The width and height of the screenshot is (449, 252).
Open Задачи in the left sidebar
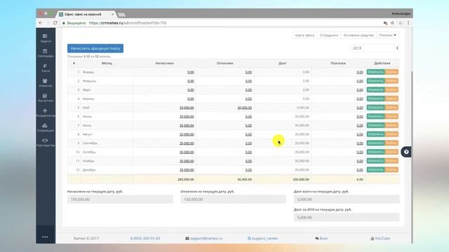[x=45, y=38]
